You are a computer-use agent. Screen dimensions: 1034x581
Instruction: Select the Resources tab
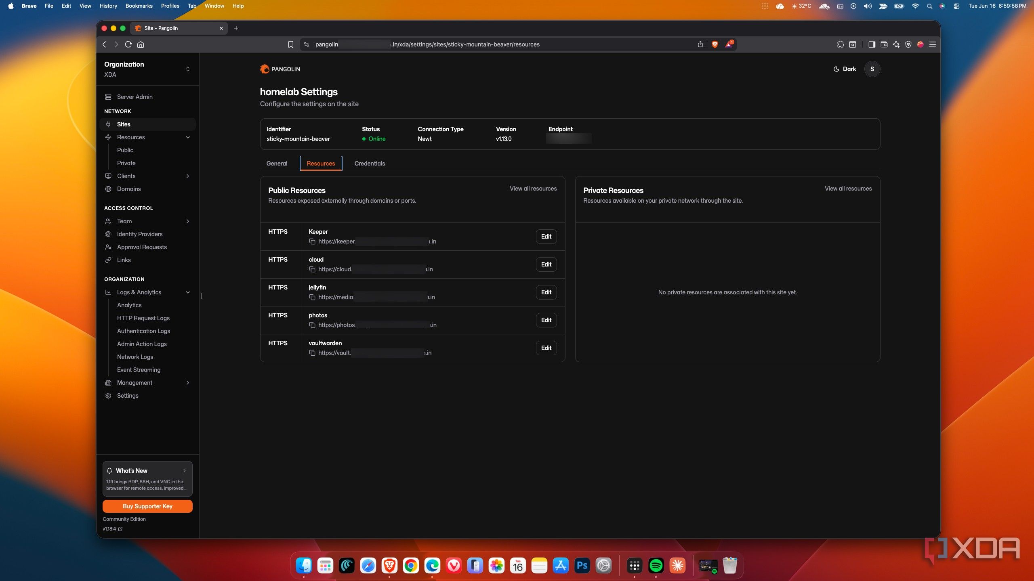pos(321,164)
